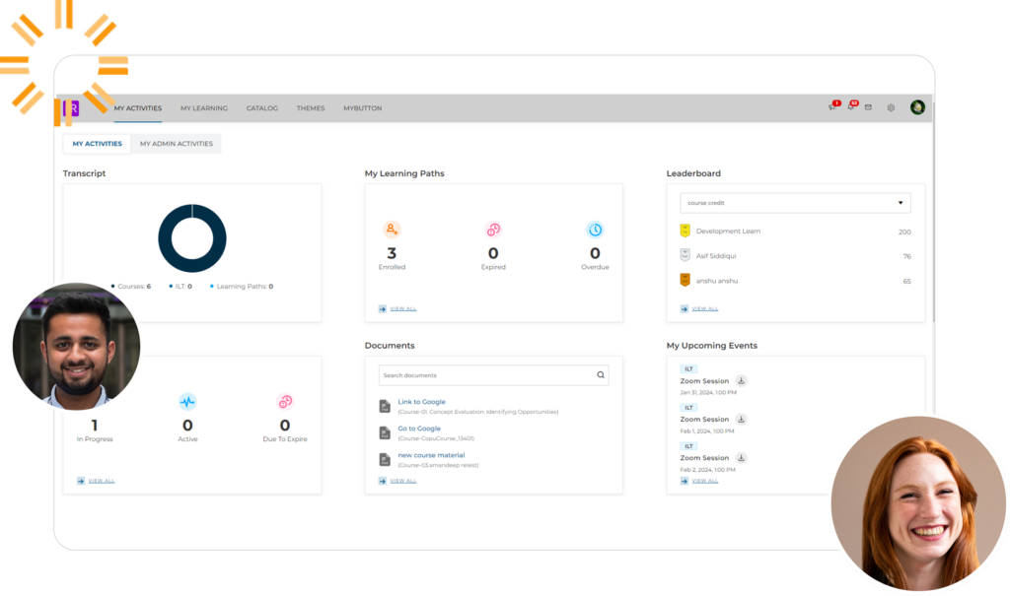Open the notifications bell icon
The image size is (1010, 596).
851,107
